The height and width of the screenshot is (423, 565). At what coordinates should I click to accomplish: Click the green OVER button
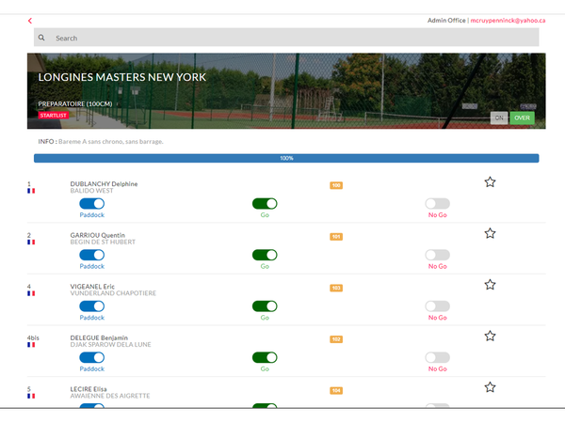click(x=522, y=117)
